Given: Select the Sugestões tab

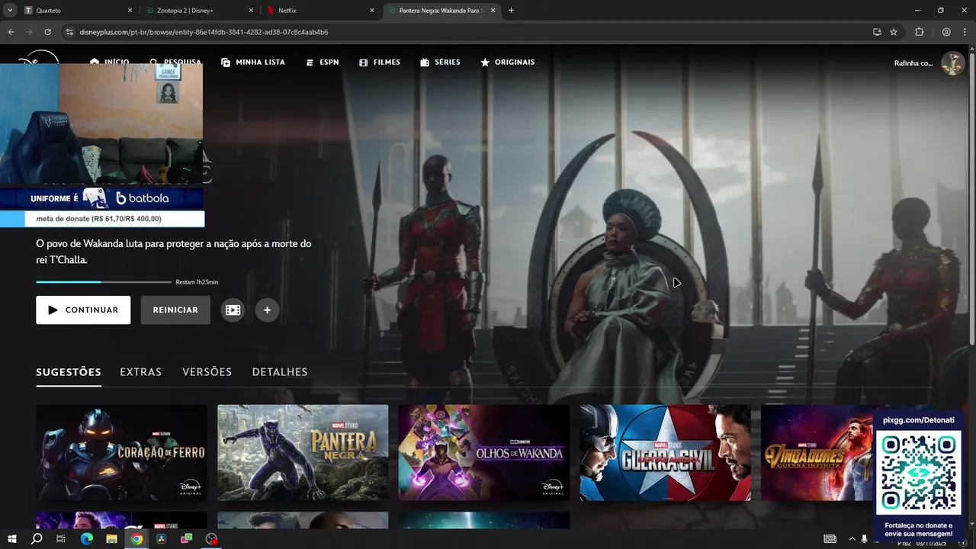Looking at the screenshot, I should pos(69,372).
